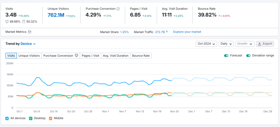Image resolution: width=280 pixels, height=127 pixels.
Task: Open the Explore your market link
Action: click(187, 32)
